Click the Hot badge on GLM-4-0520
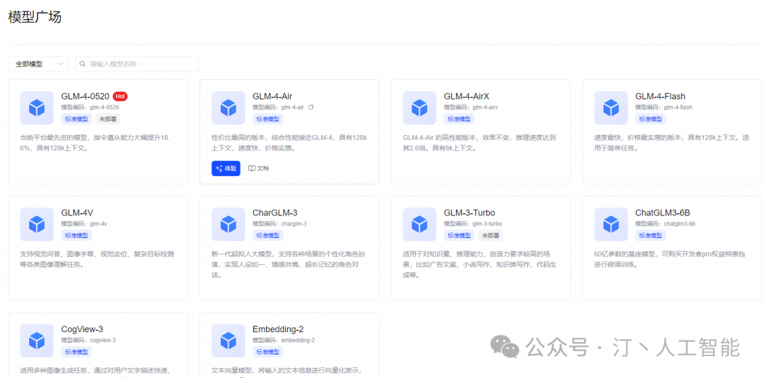 (x=120, y=96)
